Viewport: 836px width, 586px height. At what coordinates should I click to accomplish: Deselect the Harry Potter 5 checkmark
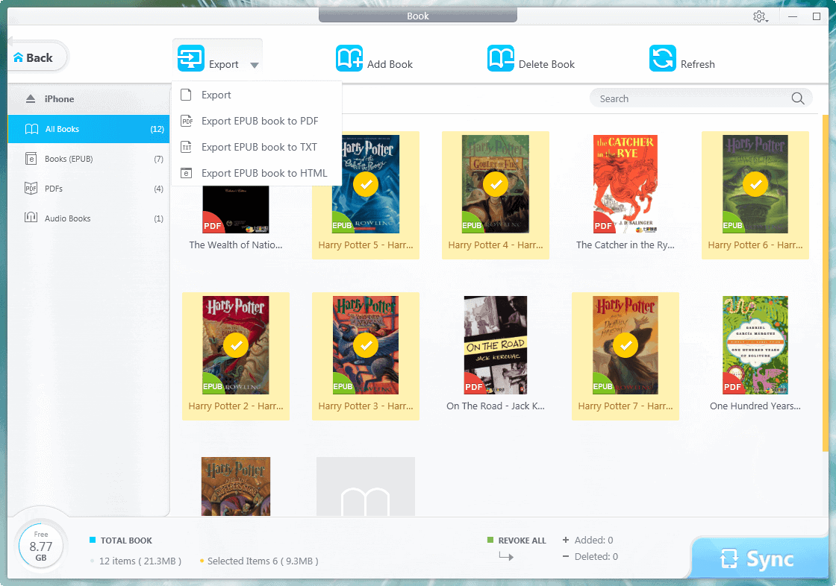[x=365, y=183]
